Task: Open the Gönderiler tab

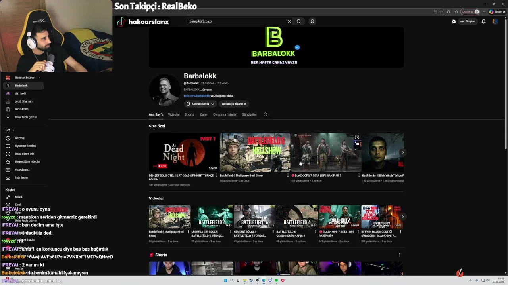Action: 249,114
